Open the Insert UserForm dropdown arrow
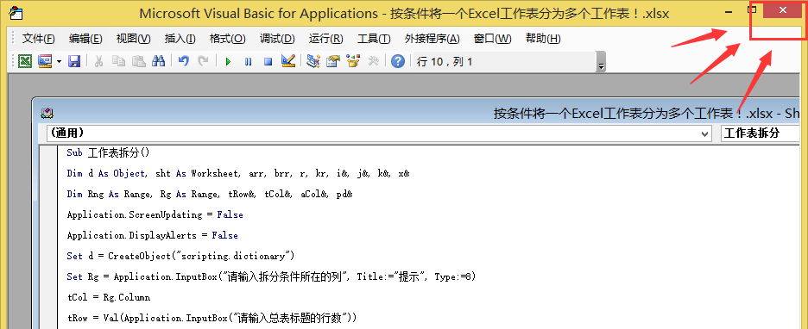This screenshot has width=808, height=329. click(59, 62)
